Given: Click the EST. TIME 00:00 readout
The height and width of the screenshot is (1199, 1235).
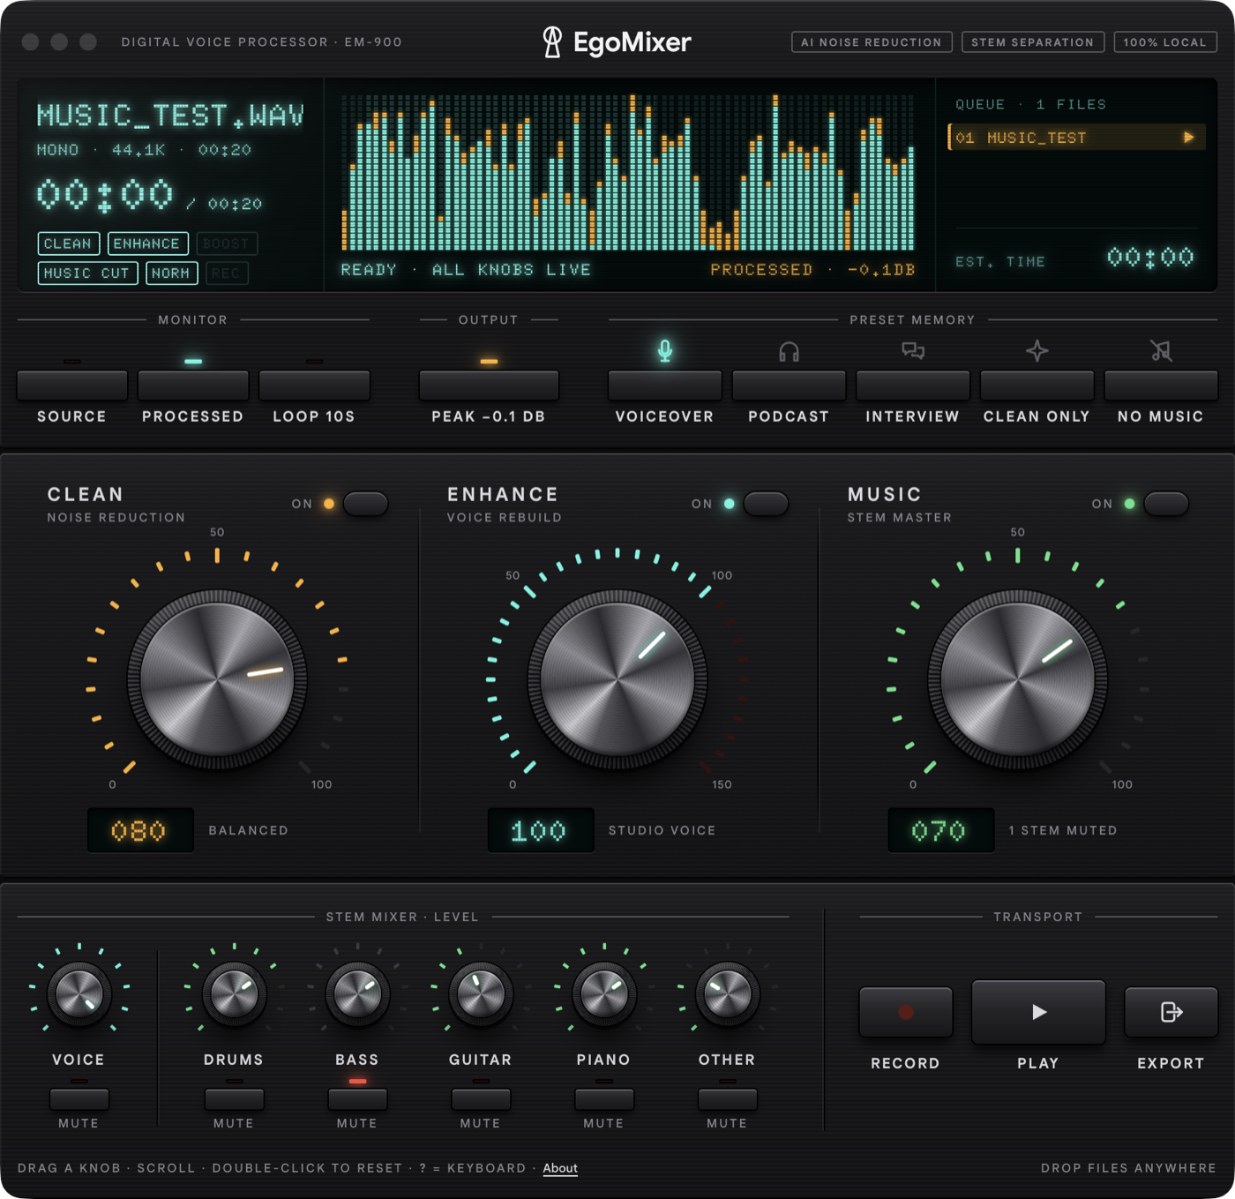Looking at the screenshot, I should [x=1150, y=258].
